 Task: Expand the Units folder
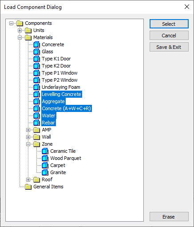click(20, 30)
